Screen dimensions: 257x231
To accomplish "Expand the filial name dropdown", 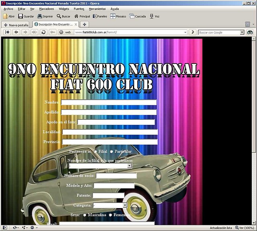I will 129,166.
